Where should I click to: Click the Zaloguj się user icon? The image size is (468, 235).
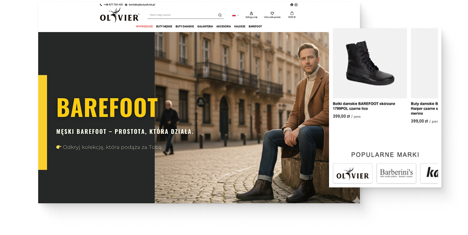pyautogui.click(x=251, y=14)
